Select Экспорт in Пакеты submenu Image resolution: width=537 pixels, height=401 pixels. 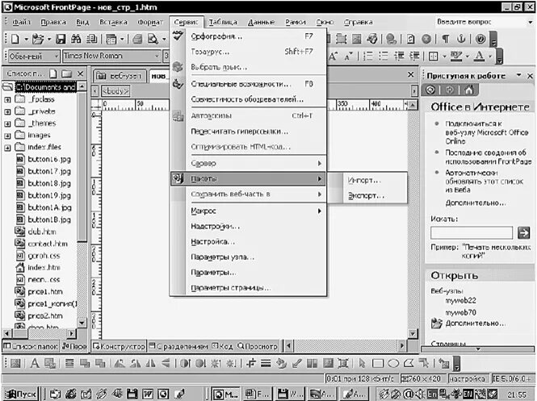click(367, 196)
